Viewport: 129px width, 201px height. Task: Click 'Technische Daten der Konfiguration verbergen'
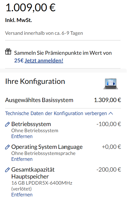click(56, 114)
